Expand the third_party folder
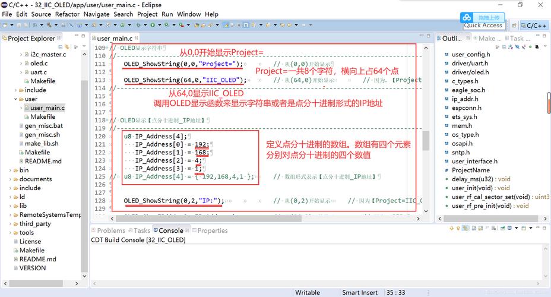Viewport: 551px width, 297px height. tap(14, 224)
